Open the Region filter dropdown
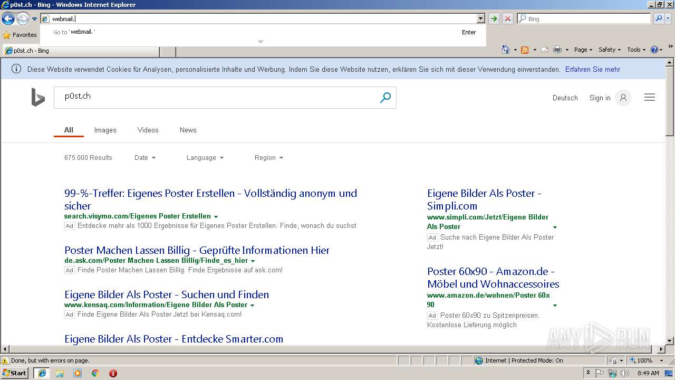The image size is (675, 380). 269,157
